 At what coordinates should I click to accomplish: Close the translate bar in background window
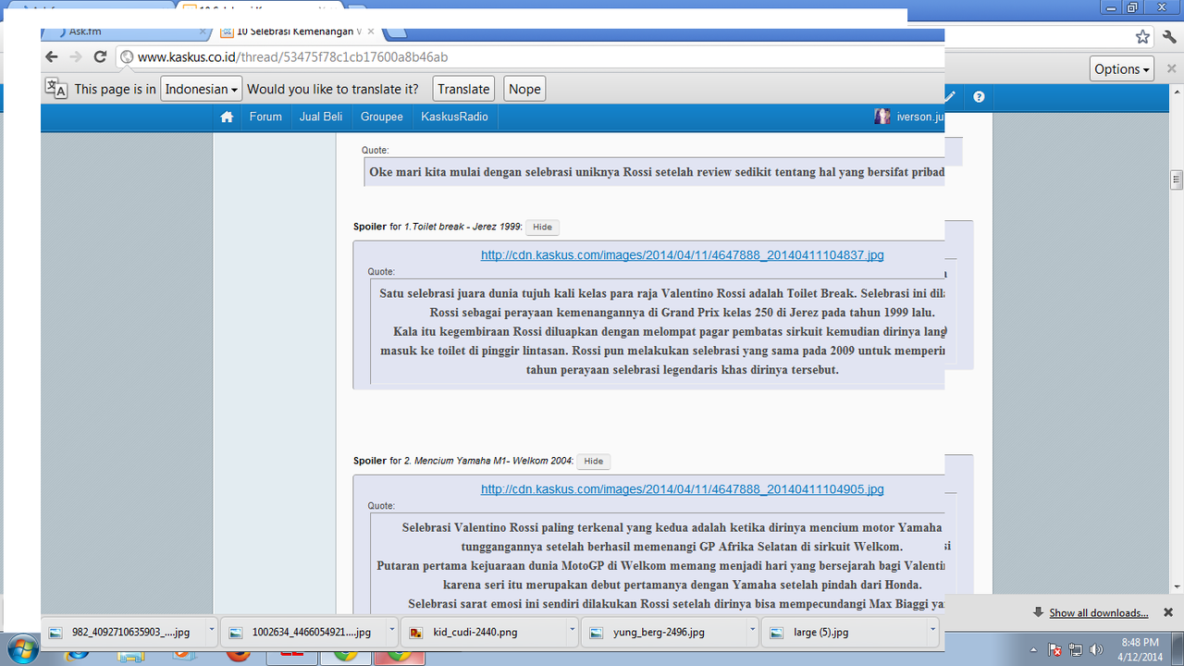point(1171,69)
